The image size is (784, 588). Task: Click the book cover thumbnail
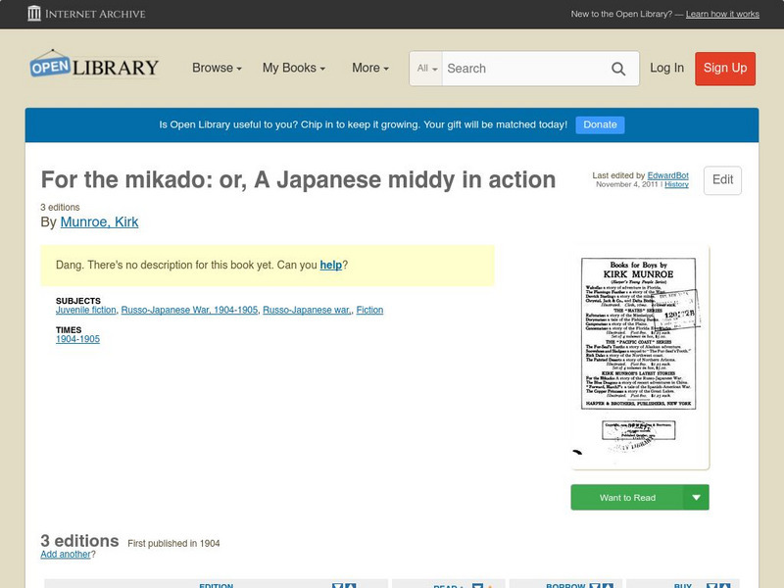pos(639,356)
